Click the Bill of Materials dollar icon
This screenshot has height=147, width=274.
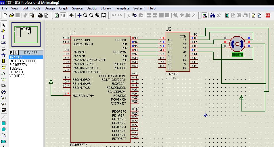tap(253, 15)
